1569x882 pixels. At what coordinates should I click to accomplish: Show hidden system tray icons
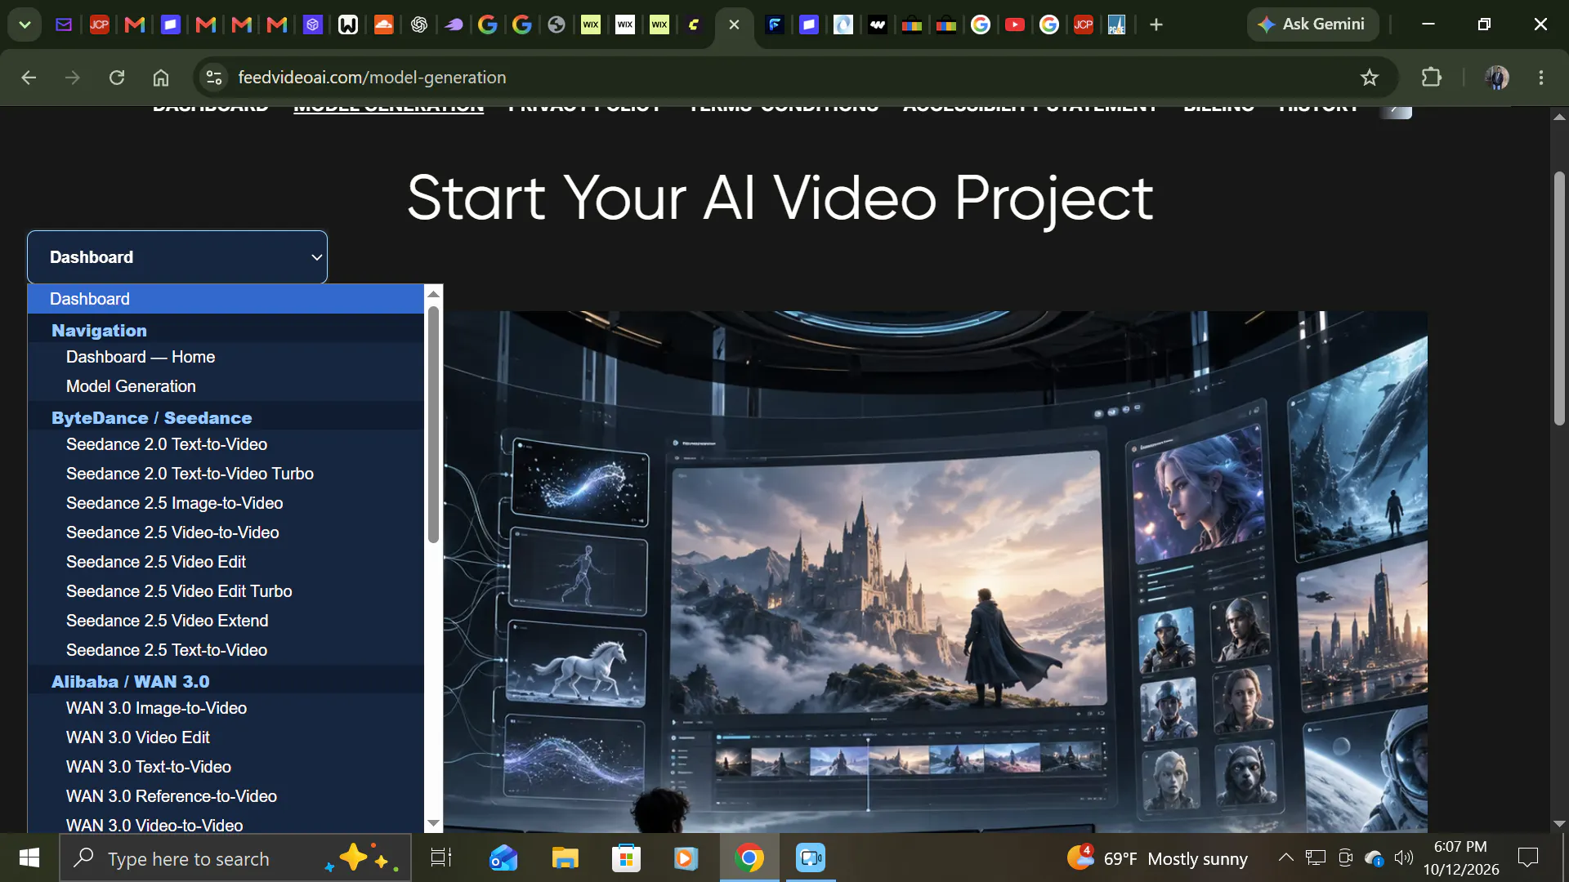(x=1285, y=857)
